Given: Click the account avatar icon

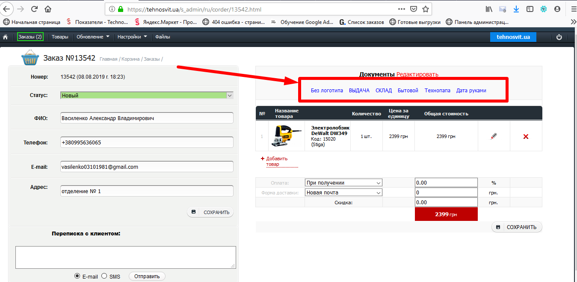Looking at the screenshot, I should [x=557, y=9].
